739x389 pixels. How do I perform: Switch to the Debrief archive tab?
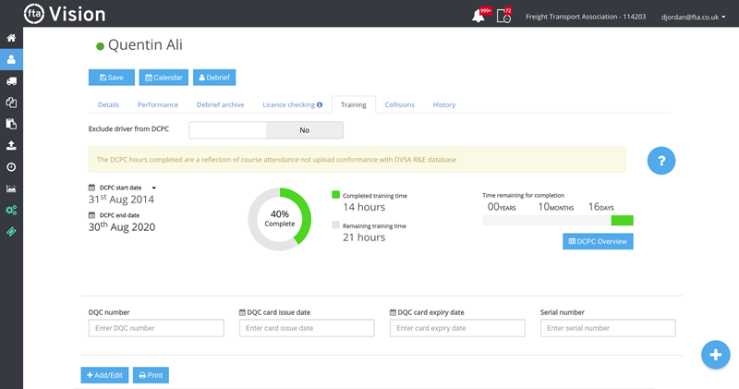[221, 104]
